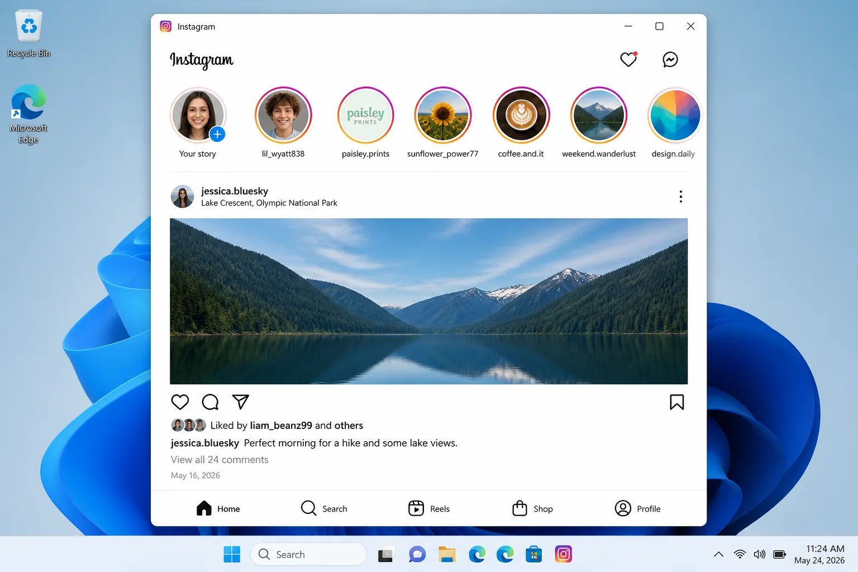Show hidden tray icons chevron
This screenshot has width=858, height=572.
coord(719,554)
